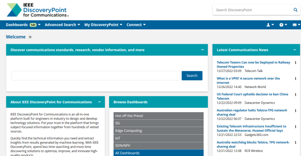301x156 pixels.
Task: Click timestamp 12/27/2022 03:09
Action: [x=229, y=71]
